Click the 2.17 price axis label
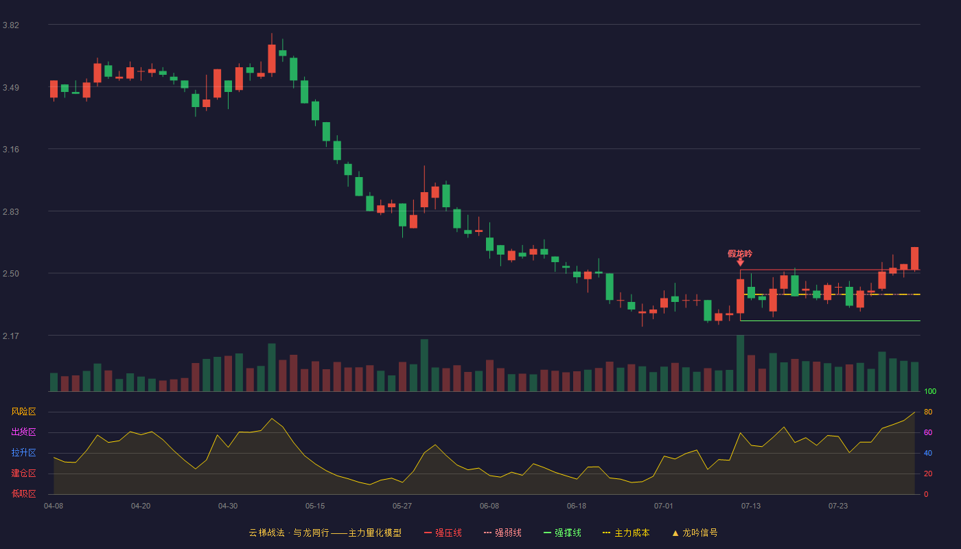This screenshot has width=961, height=549. tap(11, 336)
